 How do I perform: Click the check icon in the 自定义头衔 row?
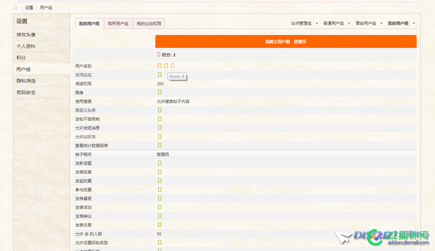(160, 110)
